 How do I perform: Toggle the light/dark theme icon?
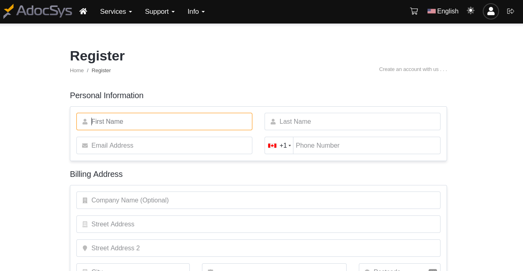pos(471,11)
